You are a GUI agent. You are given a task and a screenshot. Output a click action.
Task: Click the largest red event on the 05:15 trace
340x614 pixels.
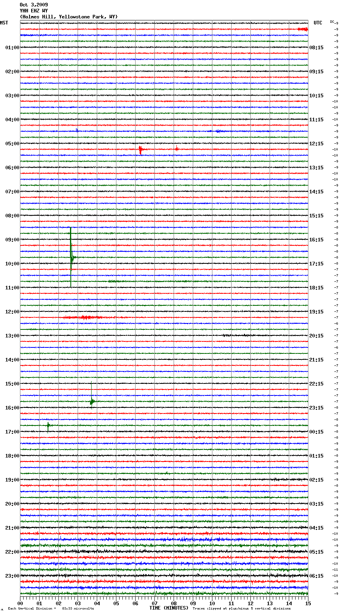click(x=140, y=150)
